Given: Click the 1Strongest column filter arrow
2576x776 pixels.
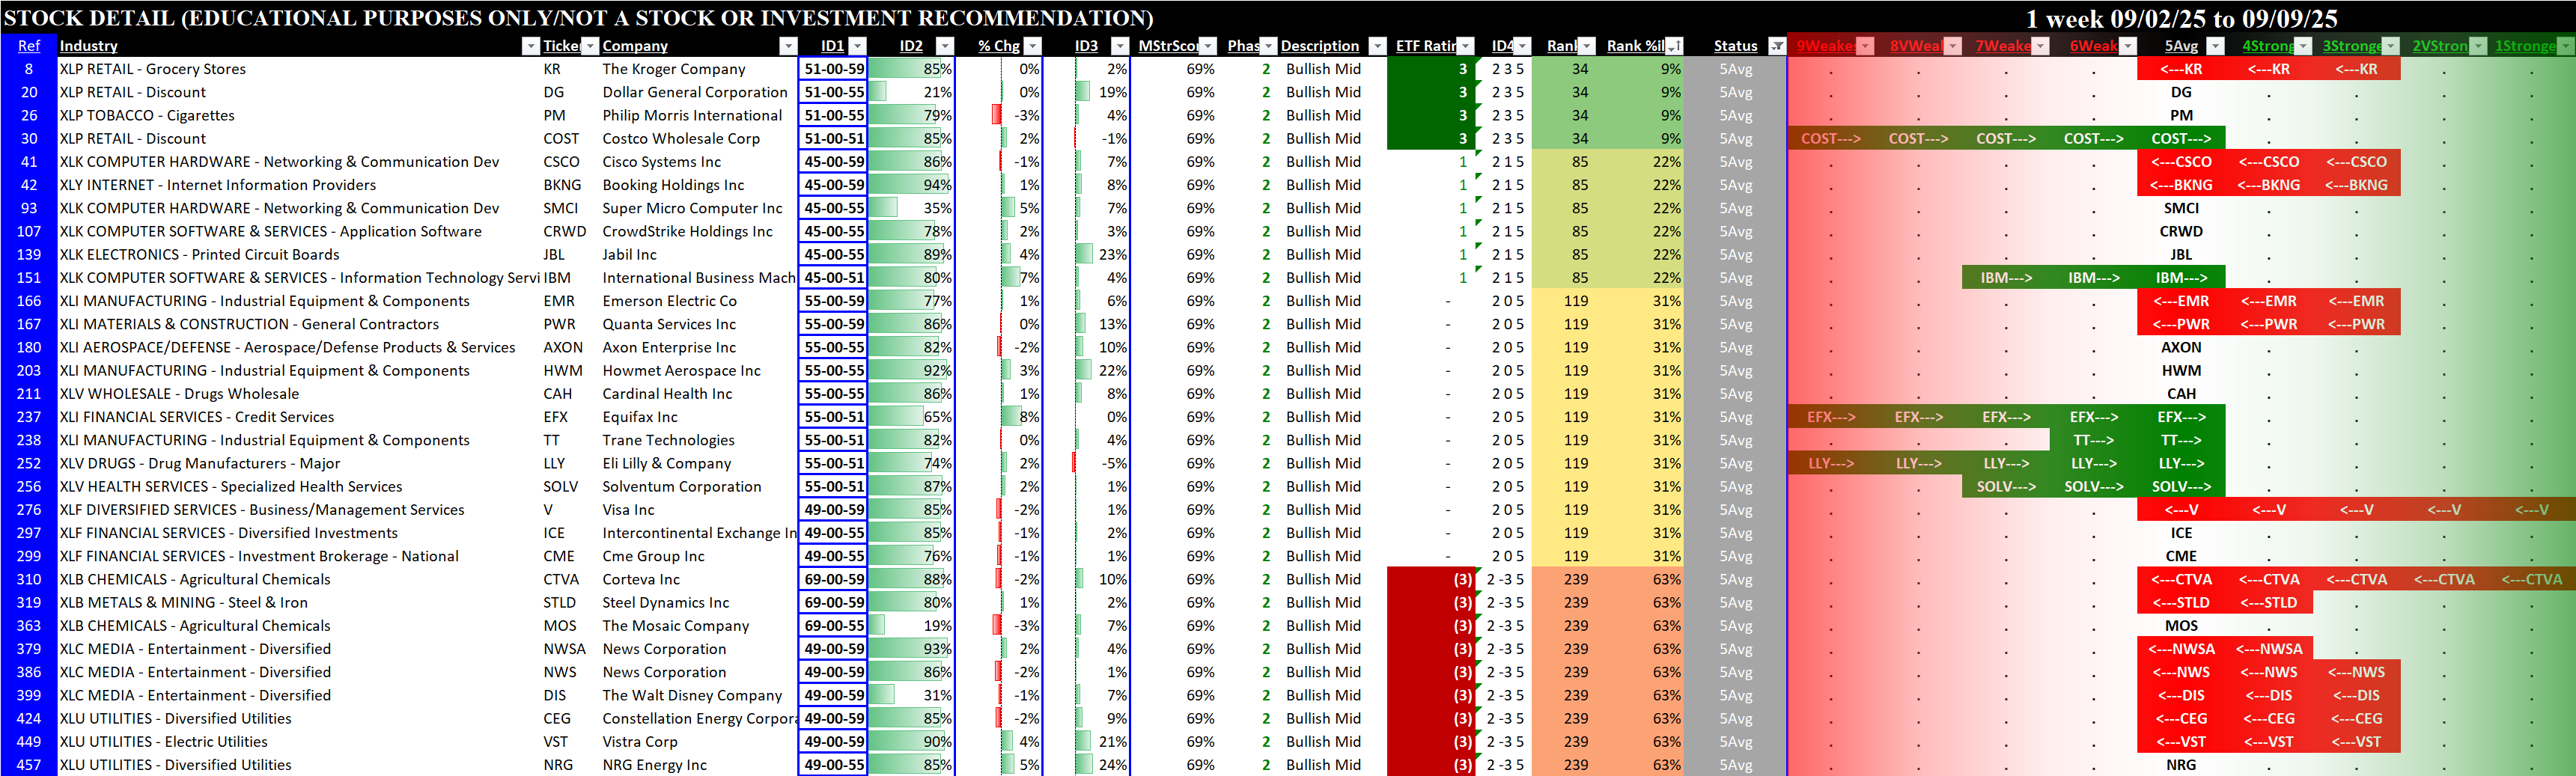Looking at the screenshot, I should (2565, 46).
